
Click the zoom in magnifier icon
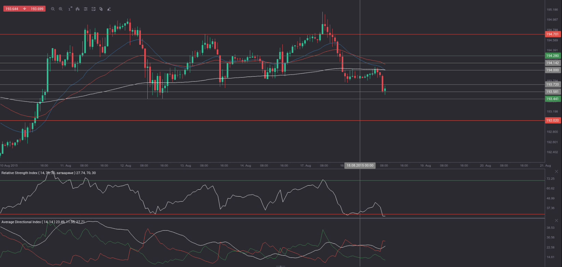(61, 9)
